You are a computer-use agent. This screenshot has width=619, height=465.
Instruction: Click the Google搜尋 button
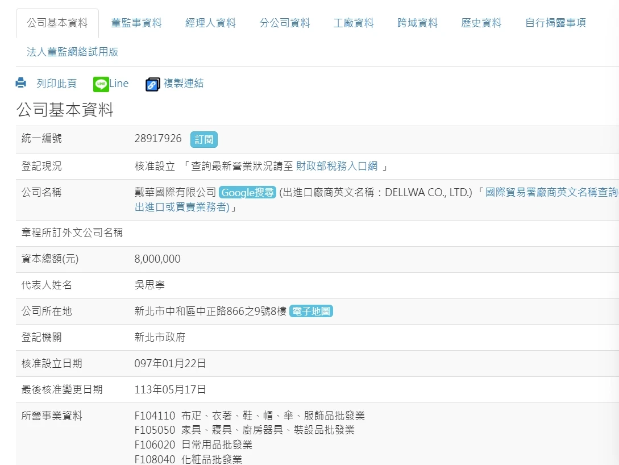247,193
